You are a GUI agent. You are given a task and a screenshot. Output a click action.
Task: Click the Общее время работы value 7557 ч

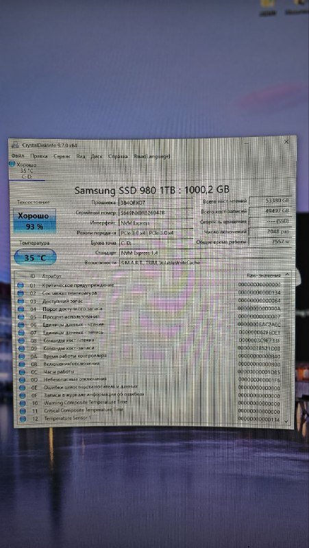click(271, 242)
